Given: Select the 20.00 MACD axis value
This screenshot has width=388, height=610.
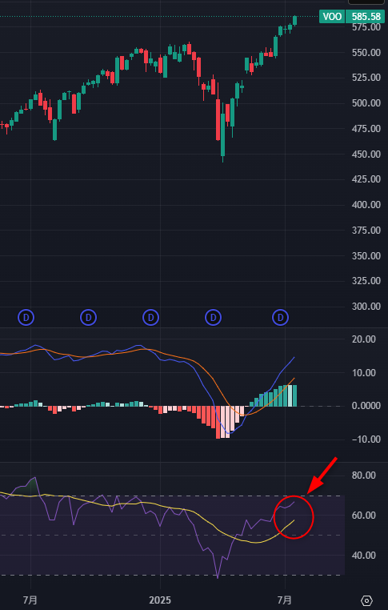Looking at the screenshot, I should coord(363,339).
